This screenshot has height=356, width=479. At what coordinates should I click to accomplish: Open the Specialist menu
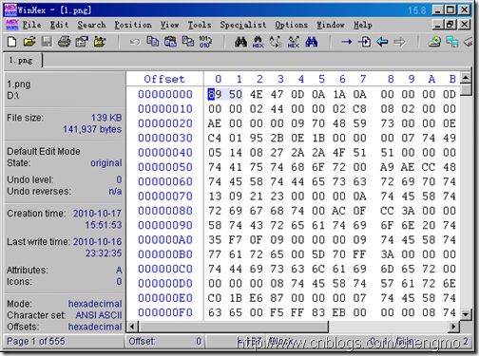pyautogui.click(x=243, y=25)
